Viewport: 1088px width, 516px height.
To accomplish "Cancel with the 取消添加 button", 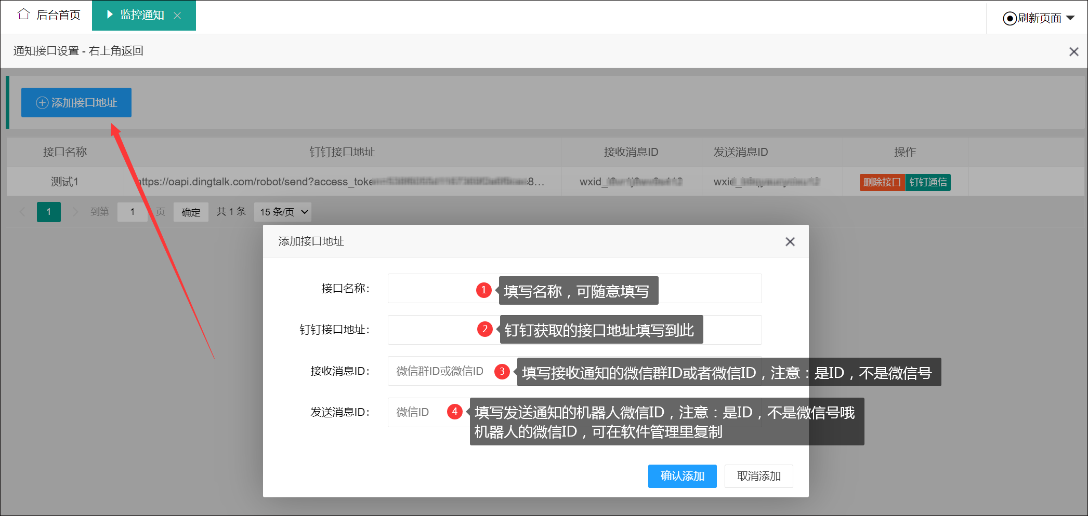I will [x=759, y=476].
